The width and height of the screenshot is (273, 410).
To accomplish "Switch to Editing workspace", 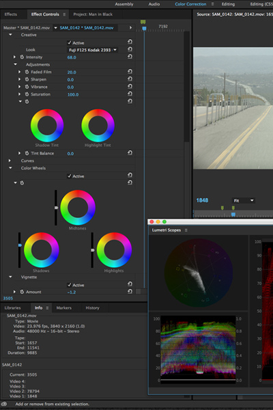I will (228, 4).
